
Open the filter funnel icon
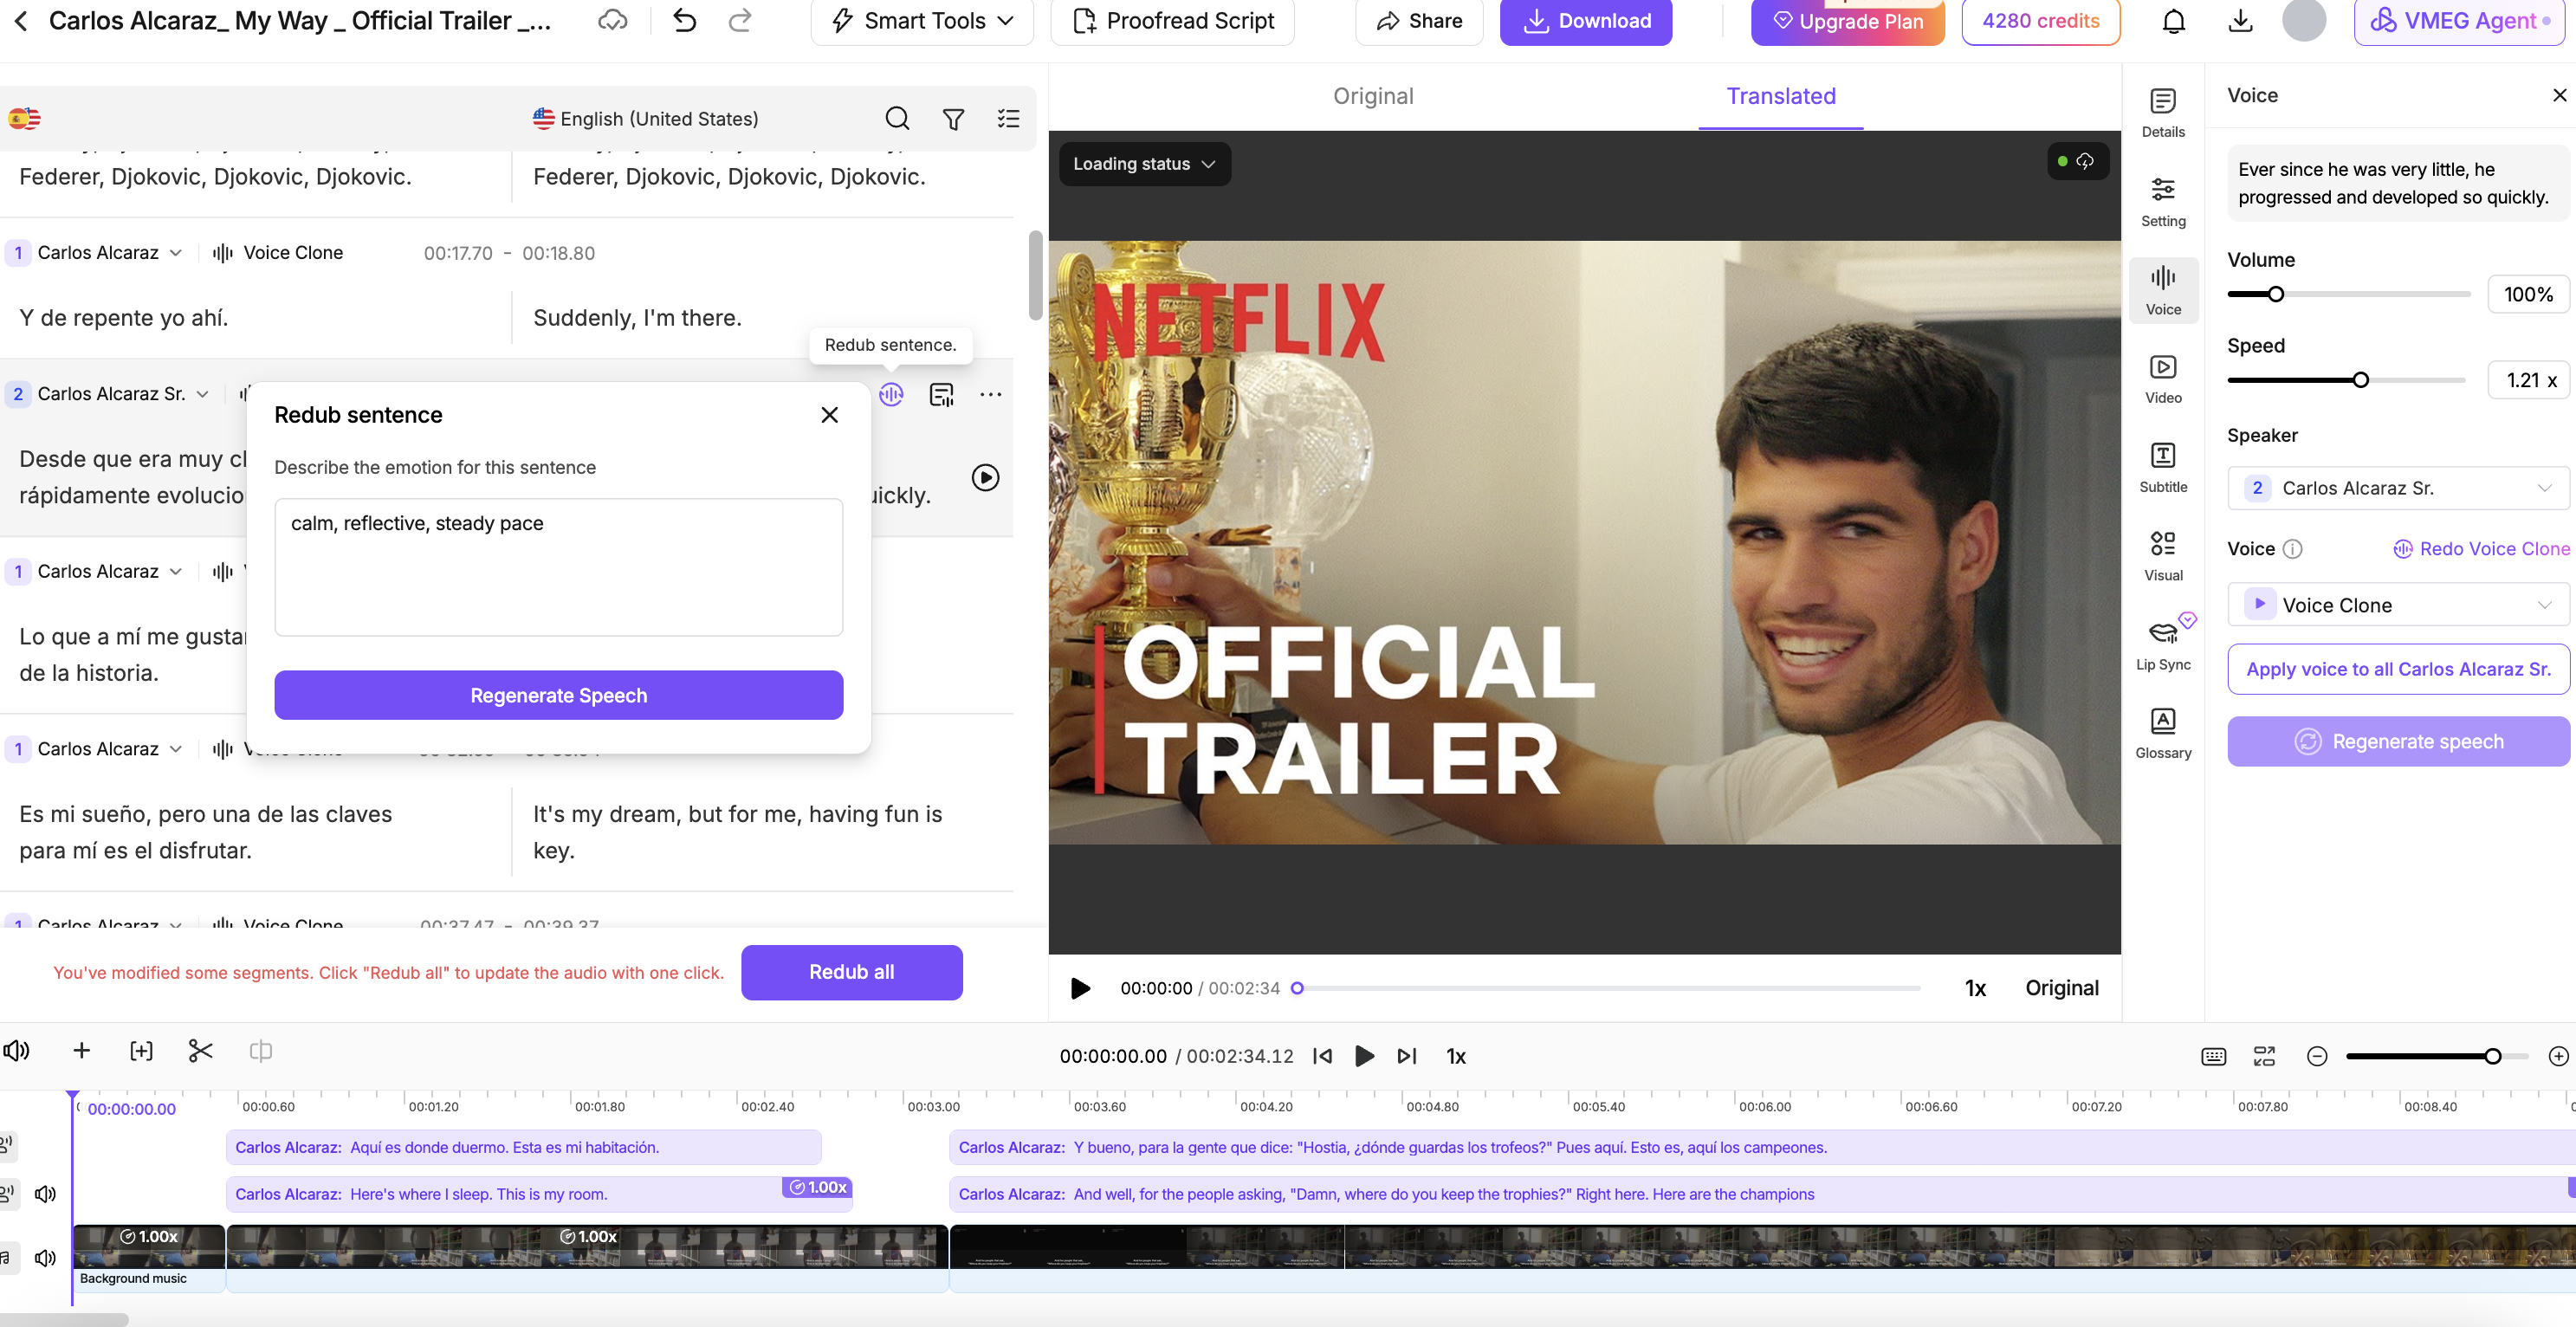tap(953, 119)
